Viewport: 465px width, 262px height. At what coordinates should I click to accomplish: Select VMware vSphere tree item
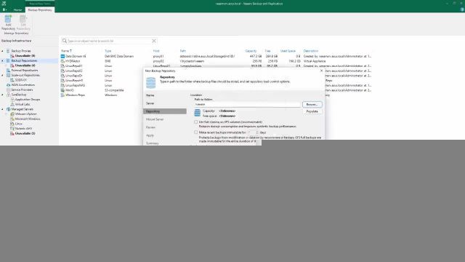coord(26,114)
